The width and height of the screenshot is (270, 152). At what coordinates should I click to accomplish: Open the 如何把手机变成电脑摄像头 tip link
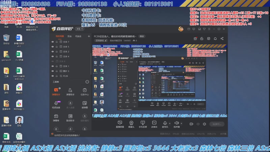(x=67, y=135)
